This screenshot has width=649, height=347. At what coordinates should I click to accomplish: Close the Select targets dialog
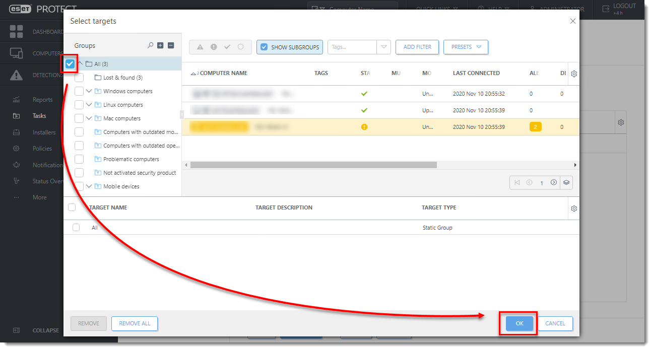pos(572,21)
